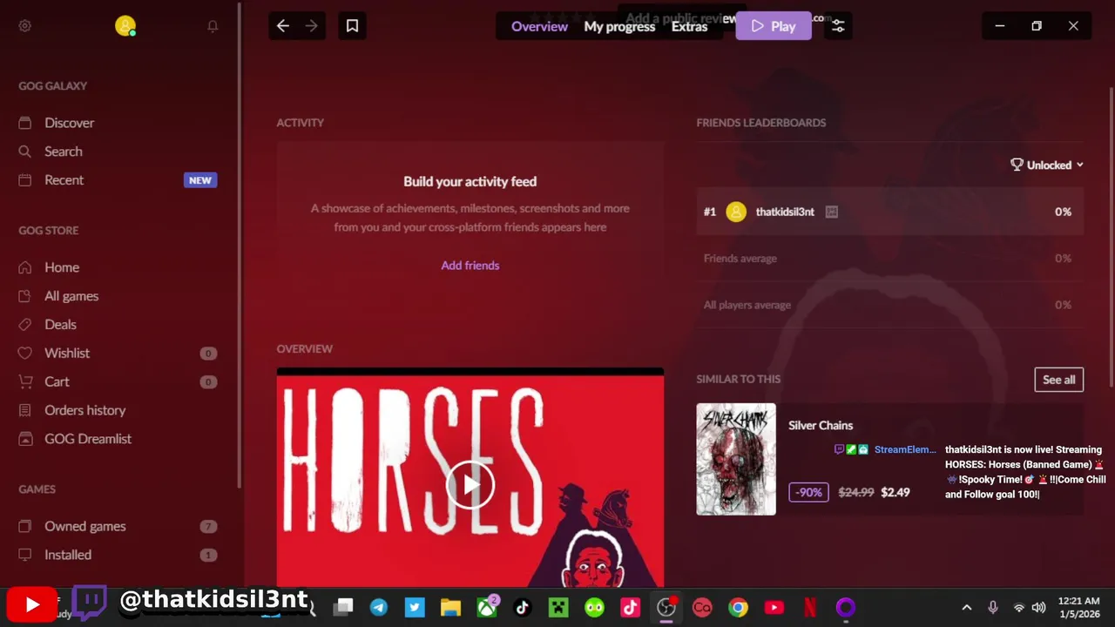Click All players average row
This screenshot has width=1115, height=627.
point(889,305)
